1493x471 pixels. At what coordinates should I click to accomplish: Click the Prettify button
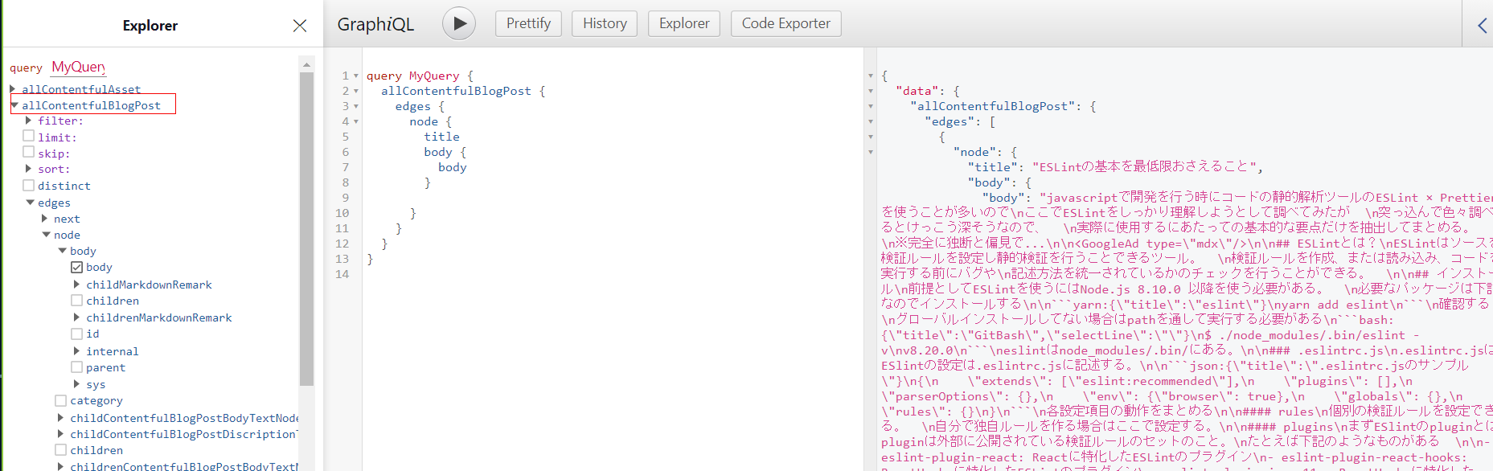coord(528,23)
